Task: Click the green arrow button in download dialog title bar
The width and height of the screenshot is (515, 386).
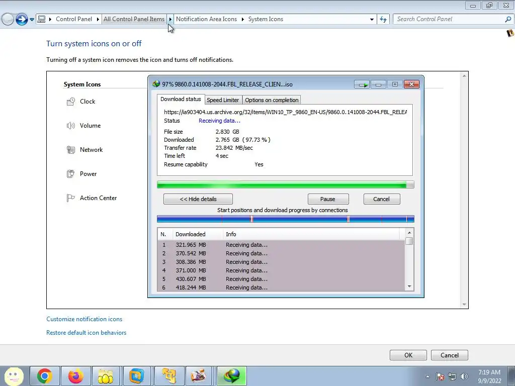Action: pos(362,84)
